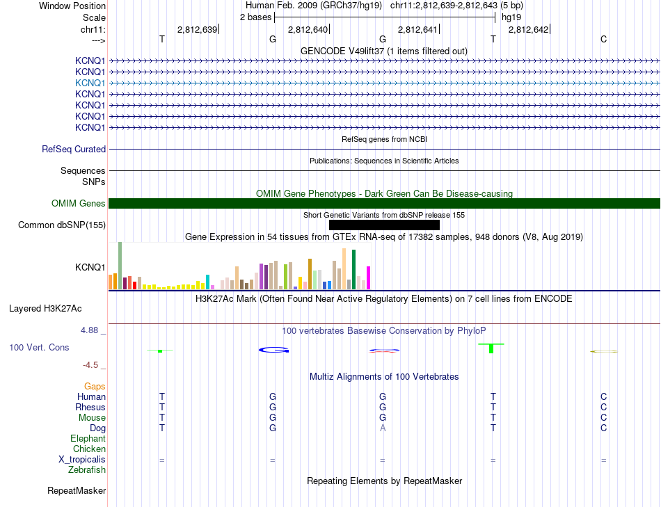Click the Rhesus species label
This screenshot has width=661, height=507.
90,407
